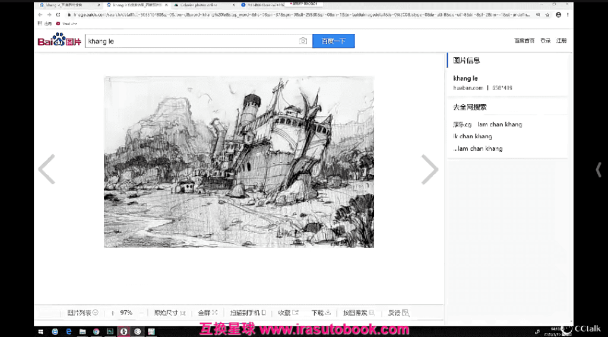
Task: Click browser back arrow
Action: pyautogui.click(x=40, y=15)
